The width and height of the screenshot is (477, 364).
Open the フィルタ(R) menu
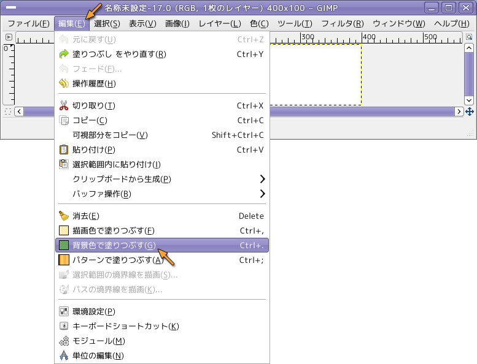343,23
